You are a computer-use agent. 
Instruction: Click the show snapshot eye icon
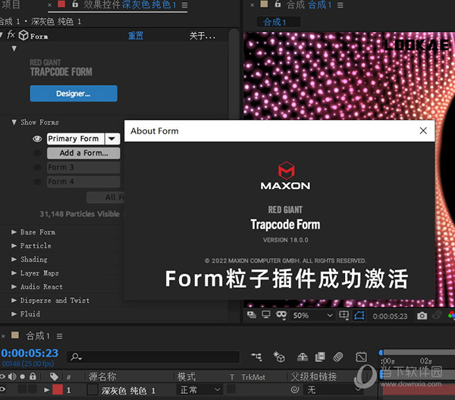[437, 315]
